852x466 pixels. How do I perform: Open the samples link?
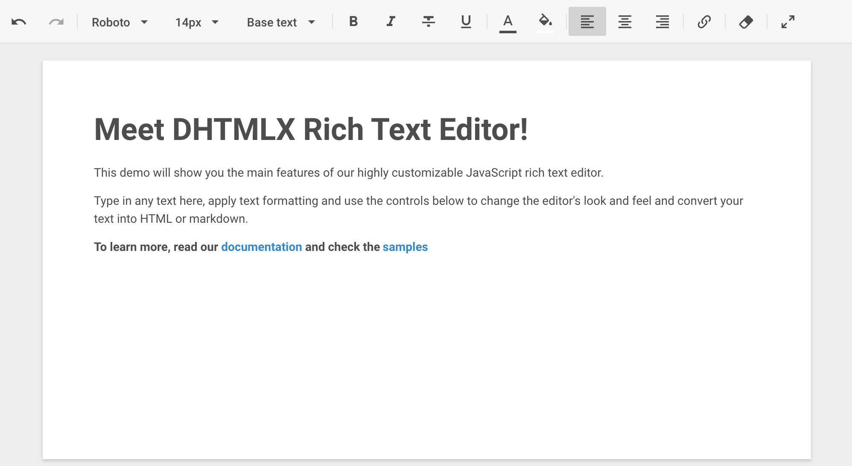405,247
